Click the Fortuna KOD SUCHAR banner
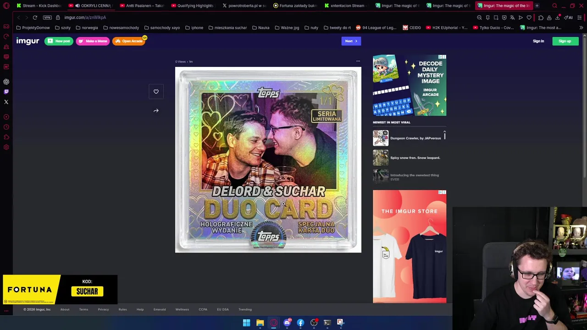587x330 pixels. [60, 290]
